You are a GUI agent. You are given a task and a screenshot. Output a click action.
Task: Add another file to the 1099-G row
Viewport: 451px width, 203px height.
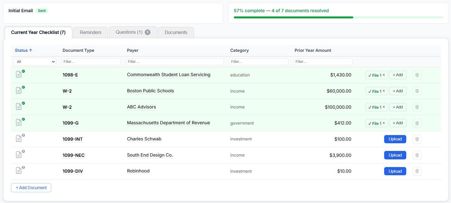tap(398, 123)
